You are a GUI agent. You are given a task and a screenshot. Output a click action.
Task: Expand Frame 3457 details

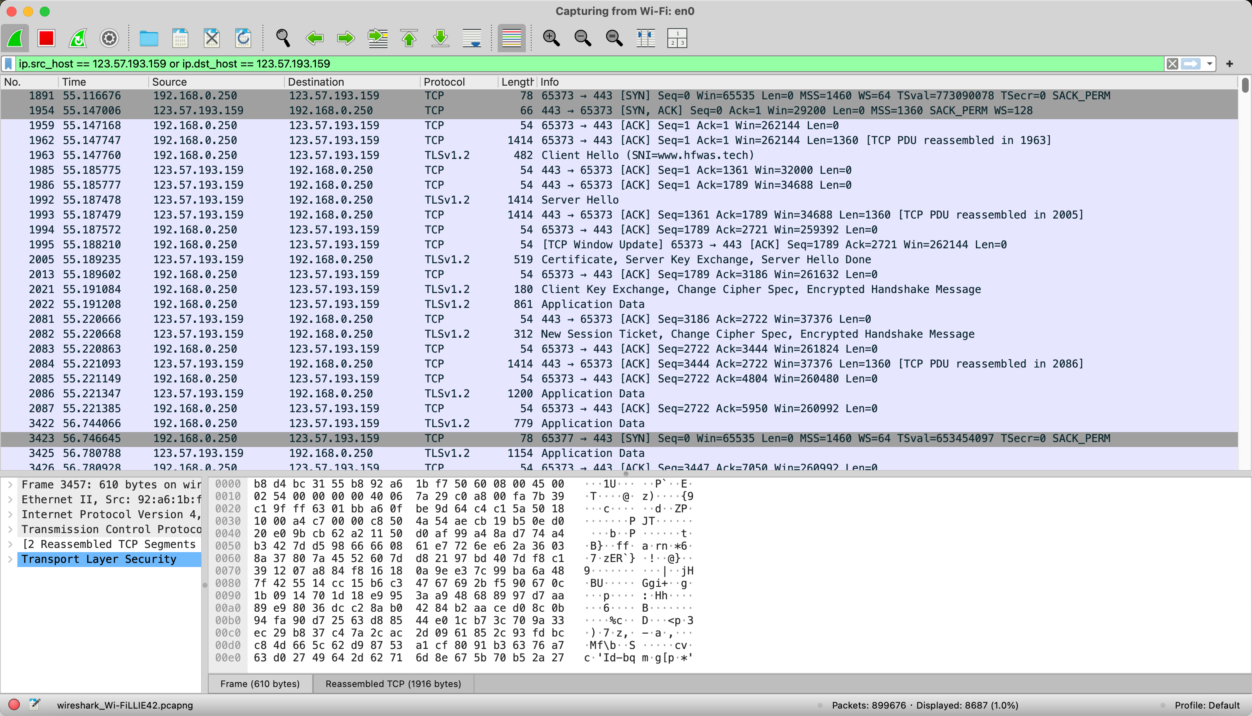pos(10,485)
